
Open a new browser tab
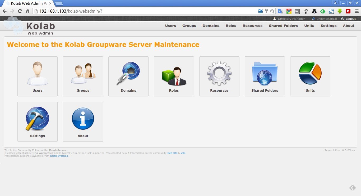point(59,3)
